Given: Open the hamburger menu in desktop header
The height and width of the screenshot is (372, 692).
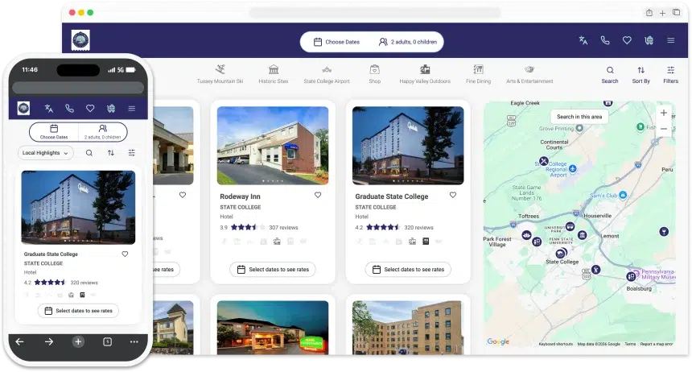Looking at the screenshot, I should (x=671, y=40).
